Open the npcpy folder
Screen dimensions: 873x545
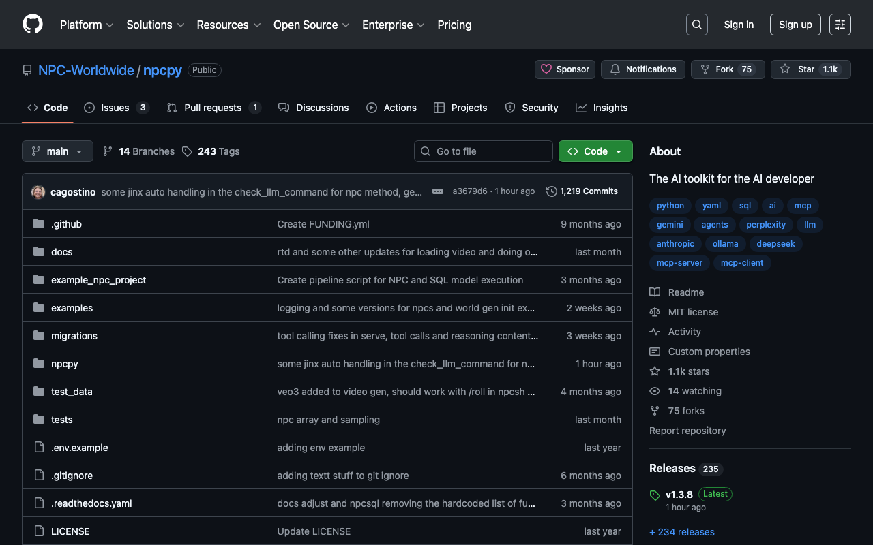[65, 364]
